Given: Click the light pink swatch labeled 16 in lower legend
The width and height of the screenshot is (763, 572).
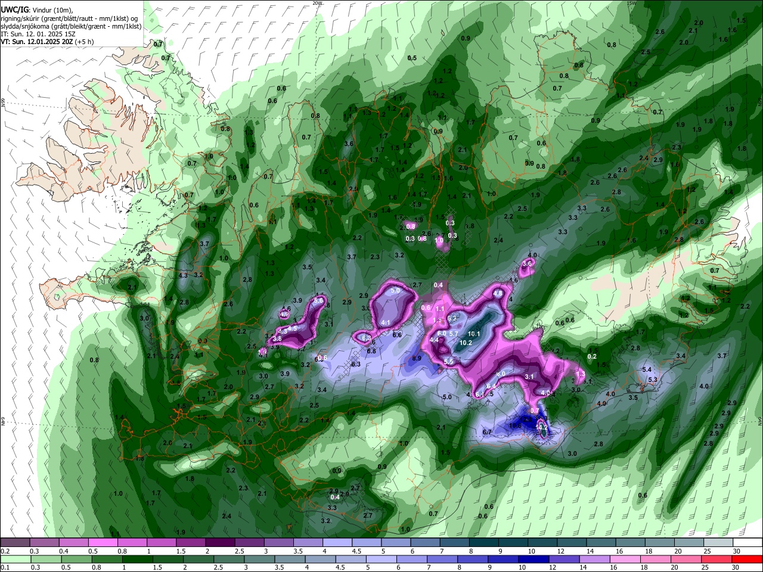Looking at the screenshot, I should 625,559.
